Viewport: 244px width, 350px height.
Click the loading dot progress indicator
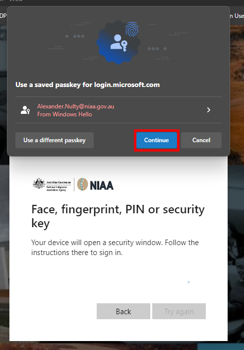coord(188,282)
